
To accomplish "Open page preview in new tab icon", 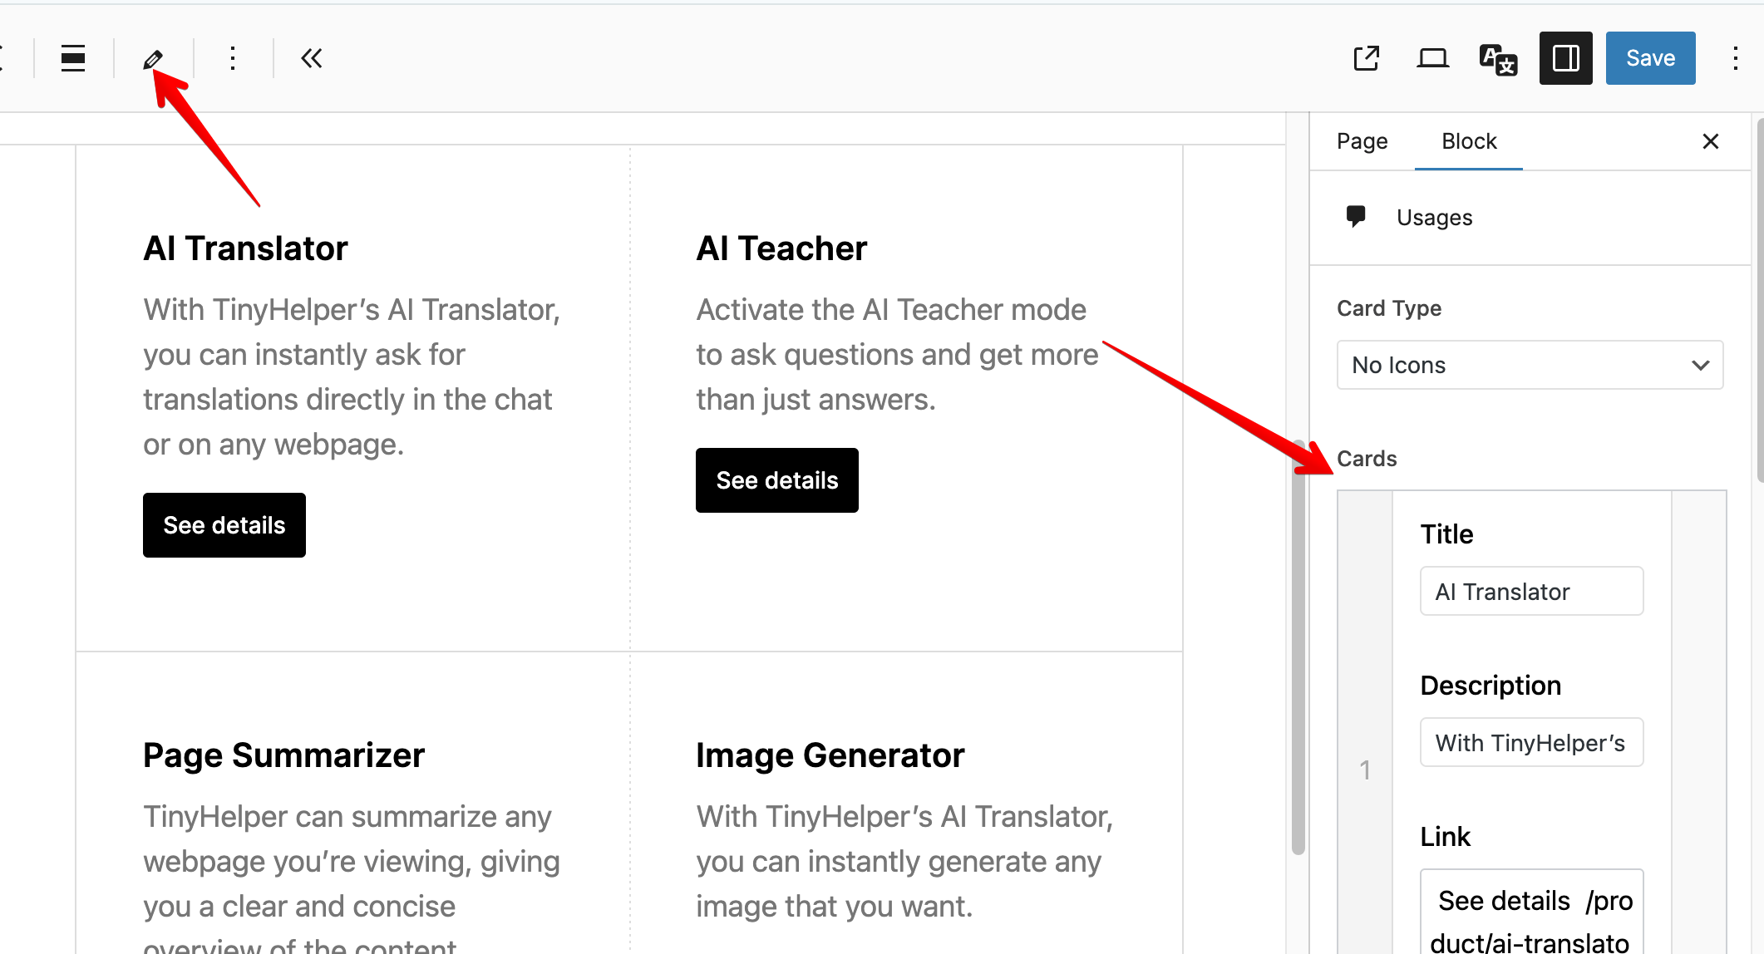I will click(1366, 59).
